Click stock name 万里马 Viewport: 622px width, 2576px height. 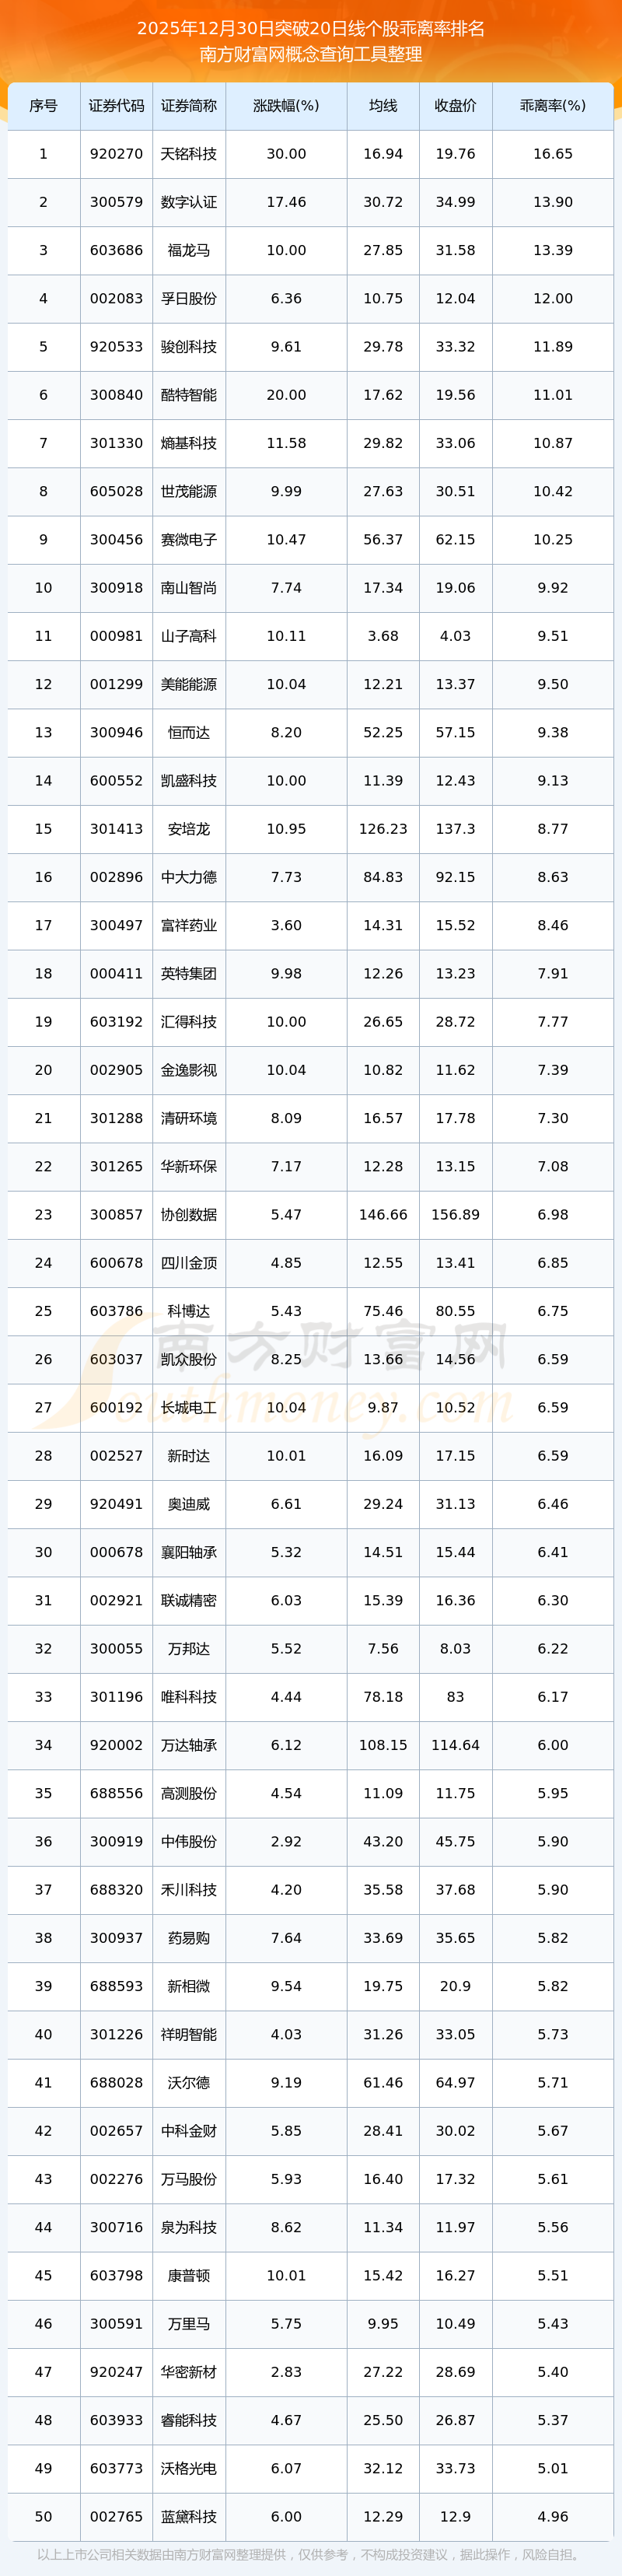click(189, 2323)
